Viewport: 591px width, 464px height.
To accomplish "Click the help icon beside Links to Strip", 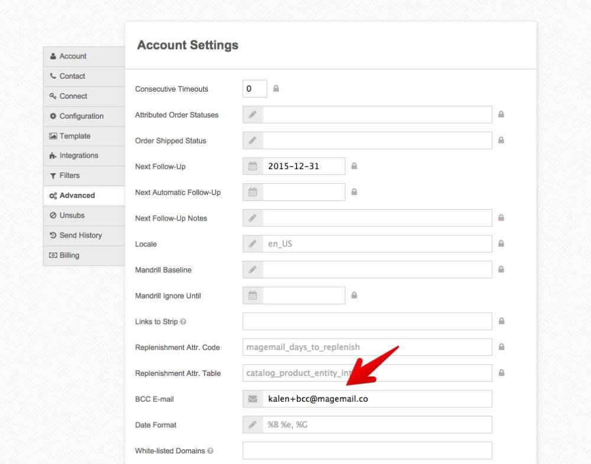I will coord(183,322).
